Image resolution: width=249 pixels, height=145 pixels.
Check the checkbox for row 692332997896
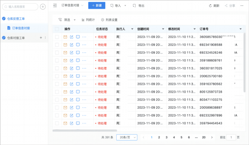pyautogui.click(x=57, y=115)
